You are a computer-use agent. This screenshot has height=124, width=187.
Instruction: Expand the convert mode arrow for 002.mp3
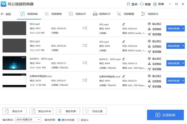coord(183,28)
